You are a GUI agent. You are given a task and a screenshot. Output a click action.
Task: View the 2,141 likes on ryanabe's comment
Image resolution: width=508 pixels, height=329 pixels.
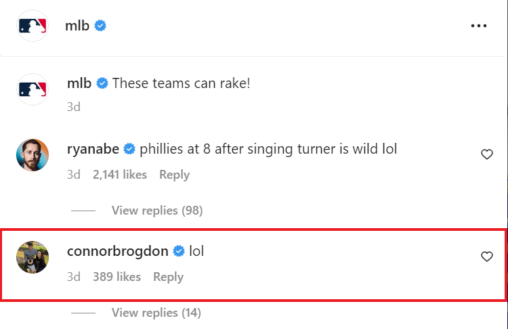(120, 175)
